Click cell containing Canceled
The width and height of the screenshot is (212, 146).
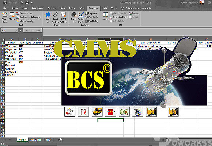click(x=12, y=72)
